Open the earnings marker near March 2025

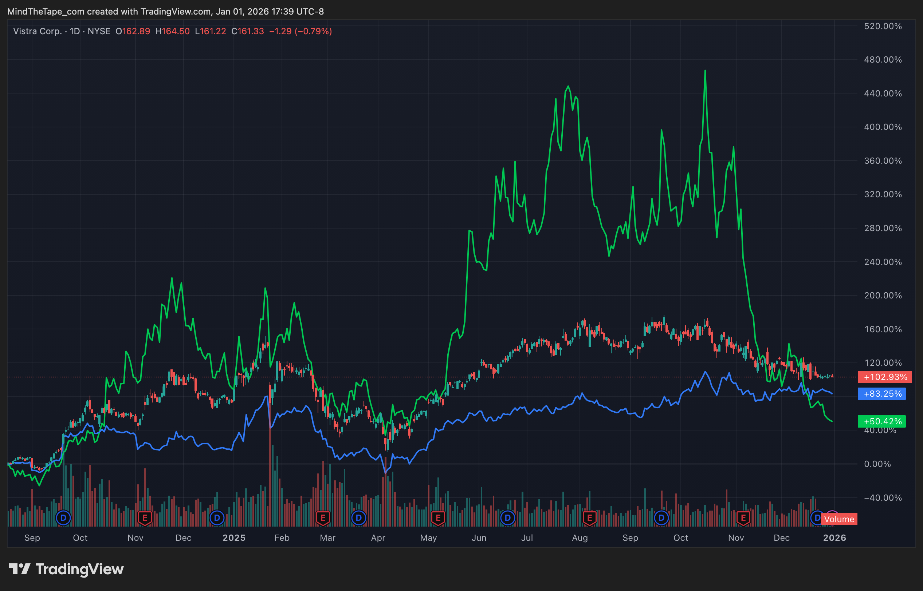(323, 518)
